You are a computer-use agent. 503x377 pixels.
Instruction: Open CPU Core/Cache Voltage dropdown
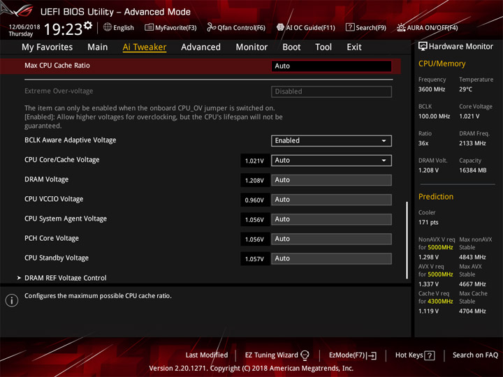point(331,161)
